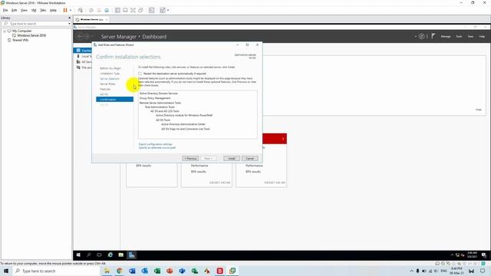This screenshot has height=276, width=491.
Task: Open Chrome from the host taskbar
Action: 120,271
